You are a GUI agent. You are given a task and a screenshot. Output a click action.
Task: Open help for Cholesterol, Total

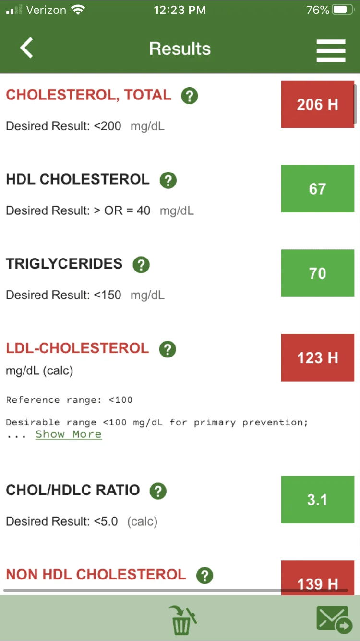point(190,96)
